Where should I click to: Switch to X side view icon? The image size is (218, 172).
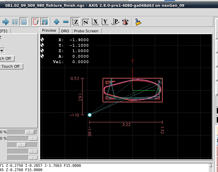point(95,22)
